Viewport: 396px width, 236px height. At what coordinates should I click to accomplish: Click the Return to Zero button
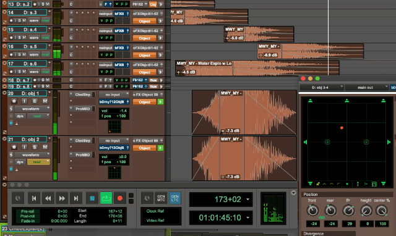coord(34,198)
